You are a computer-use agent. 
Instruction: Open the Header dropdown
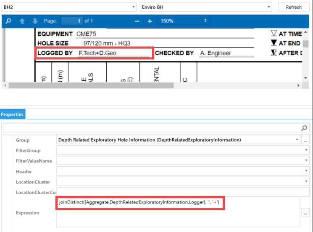[x=183, y=171]
